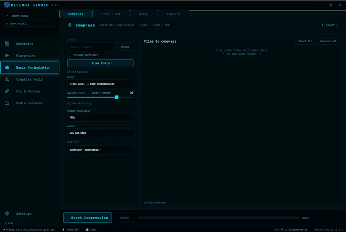Click the Select folder input field
346x232 pixels.
(91, 47)
